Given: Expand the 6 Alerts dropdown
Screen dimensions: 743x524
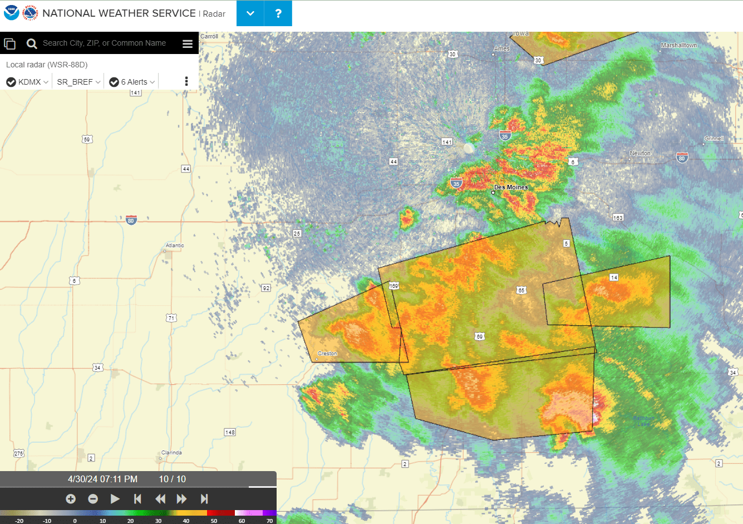Looking at the screenshot, I should 152,82.
